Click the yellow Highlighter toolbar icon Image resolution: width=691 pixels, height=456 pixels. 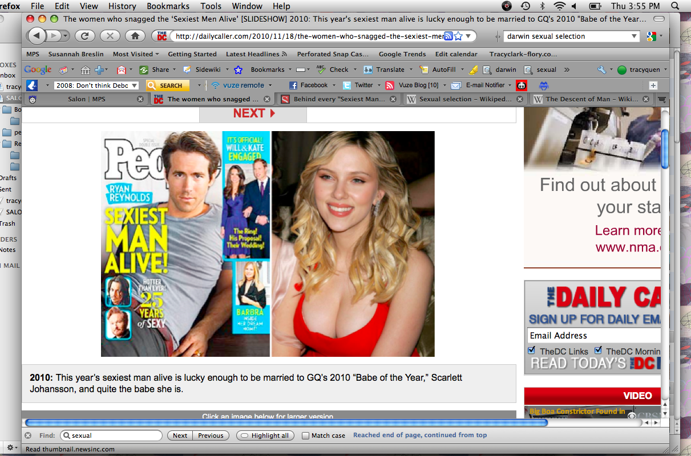(474, 70)
